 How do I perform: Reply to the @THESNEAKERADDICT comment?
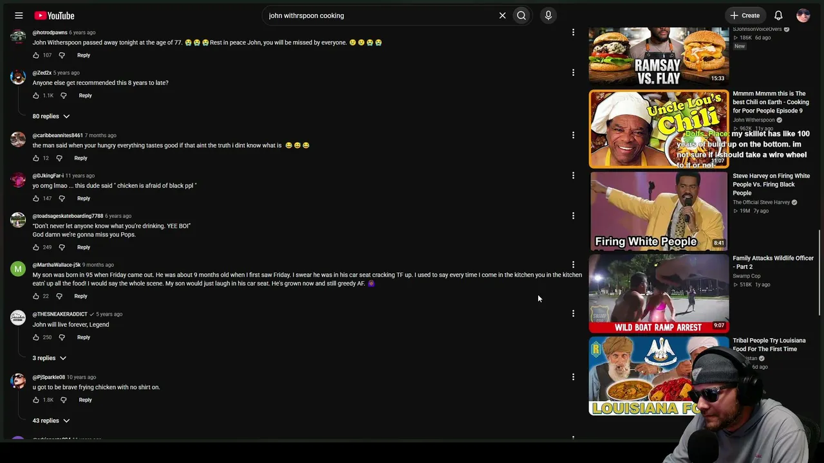pyautogui.click(x=84, y=338)
